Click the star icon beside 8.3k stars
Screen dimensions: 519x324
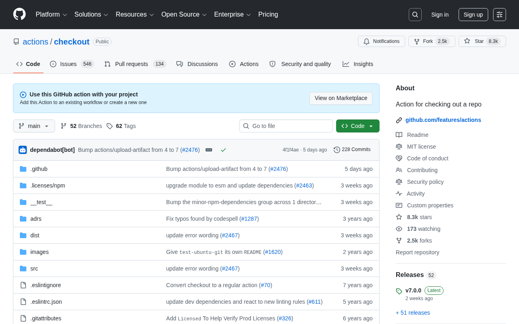pos(399,217)
